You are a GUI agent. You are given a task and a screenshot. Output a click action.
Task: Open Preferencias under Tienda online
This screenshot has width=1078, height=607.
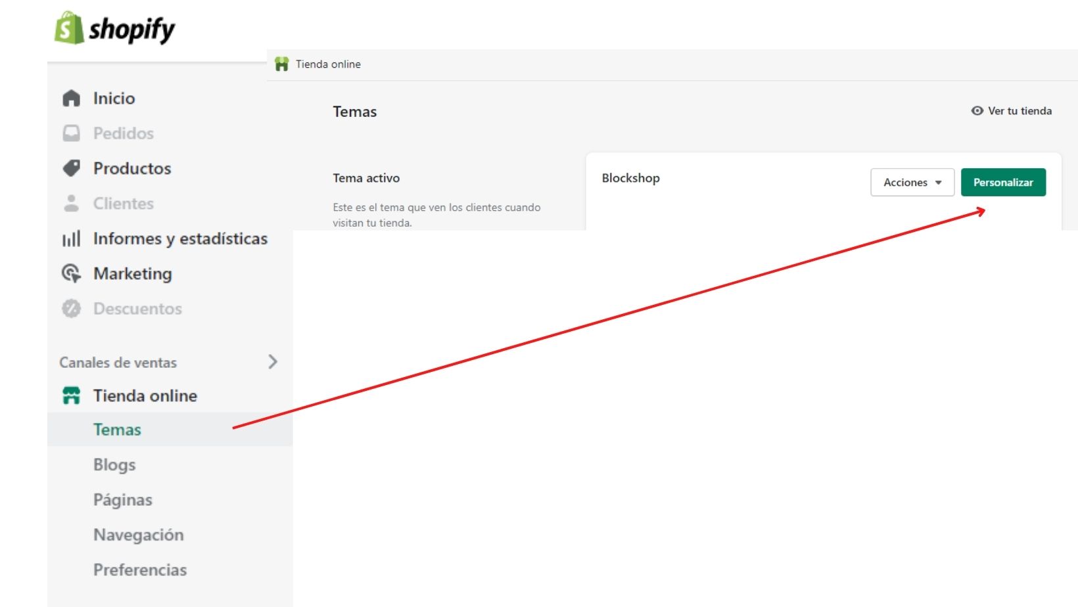click(140, 570)
